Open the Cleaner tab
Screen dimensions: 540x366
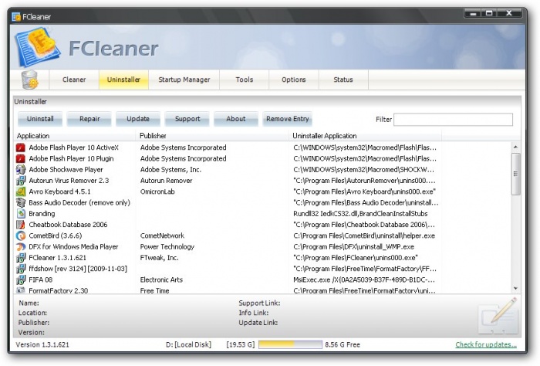[74, 80]
